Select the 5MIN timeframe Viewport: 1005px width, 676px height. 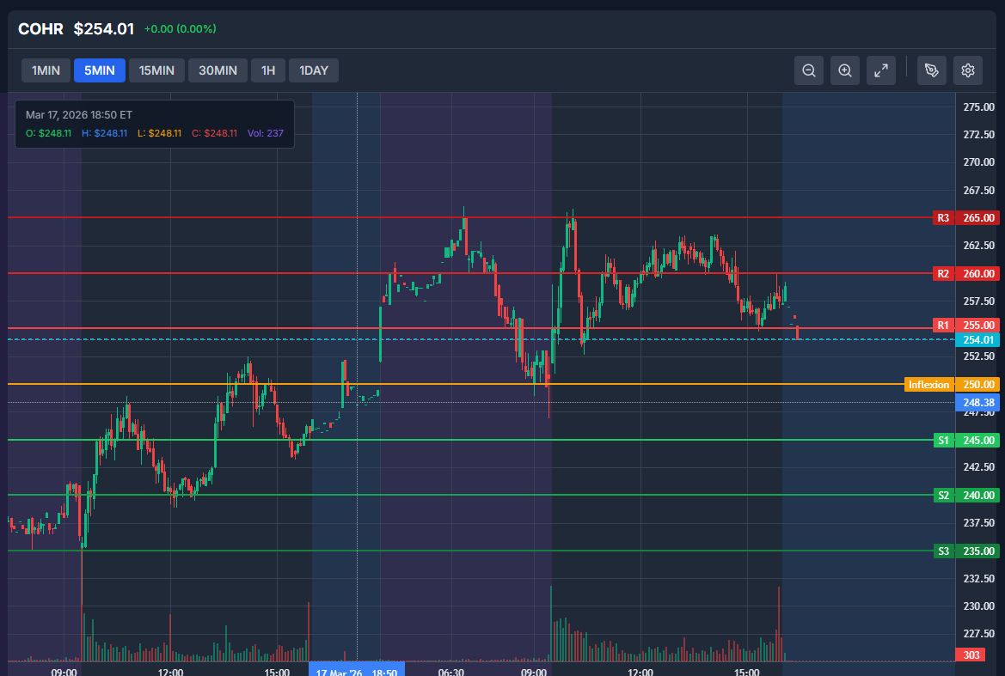tap(100, 70)
